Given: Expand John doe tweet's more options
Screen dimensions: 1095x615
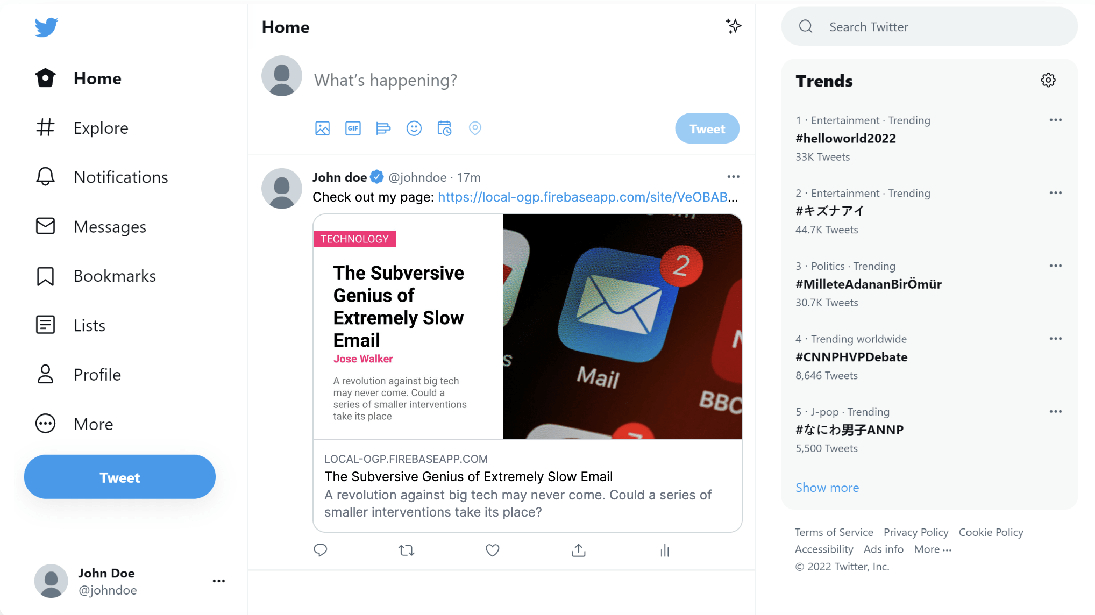Looking at the screenshot, I should (x=734, y=177).
